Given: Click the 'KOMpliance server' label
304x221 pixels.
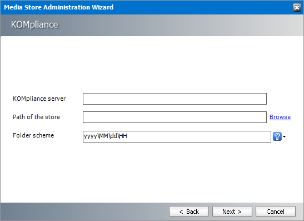Looking at the screenshot, I should click(x=39, y=99).
